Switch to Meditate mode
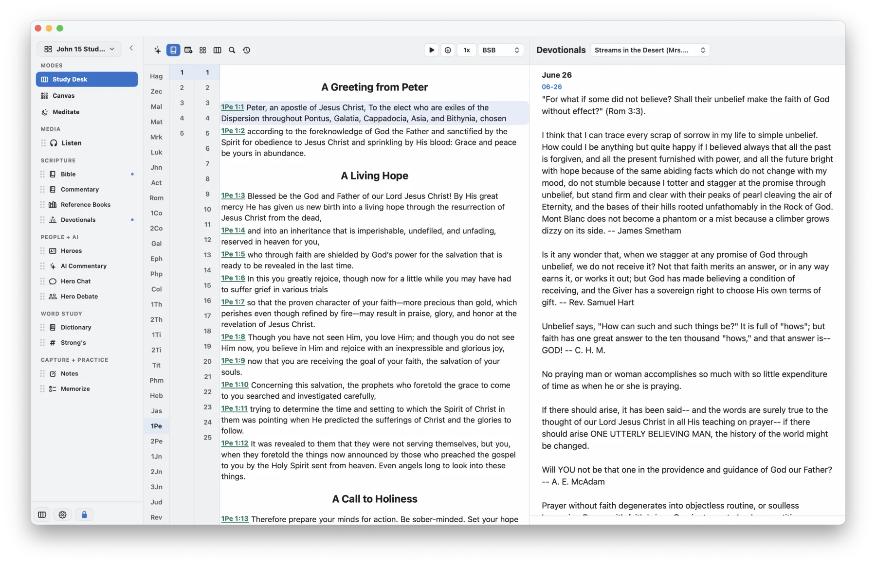The height and width of the screenshot is (565, 876). coord(87,112)
